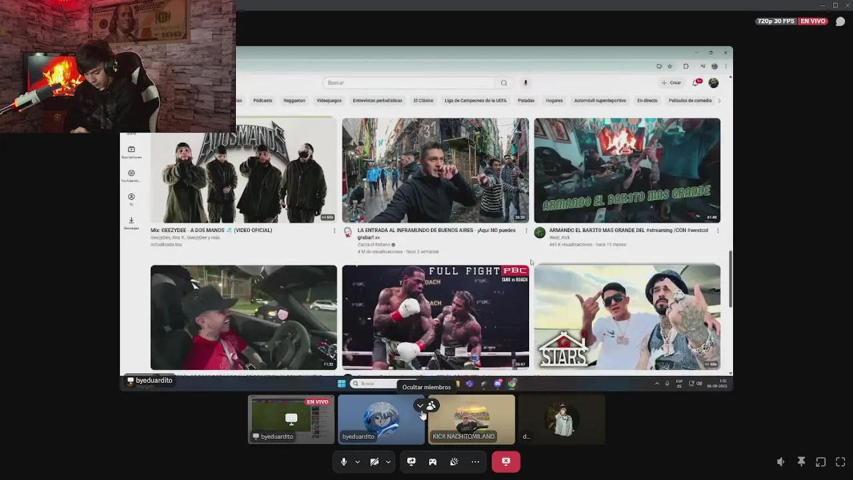
Task: Collapse member tiles with the chevron
Action: pyautogui.click(x=420, y=405)
